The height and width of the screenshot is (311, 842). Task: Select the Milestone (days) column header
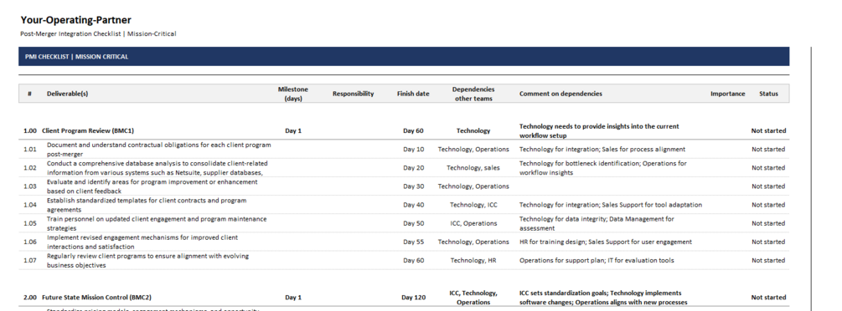click(292, 94)
